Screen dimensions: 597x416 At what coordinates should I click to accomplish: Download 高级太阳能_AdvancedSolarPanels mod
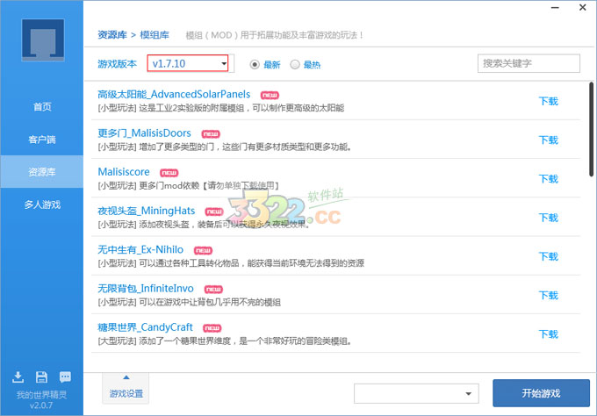pyautogui.click(x=549, y=101)
